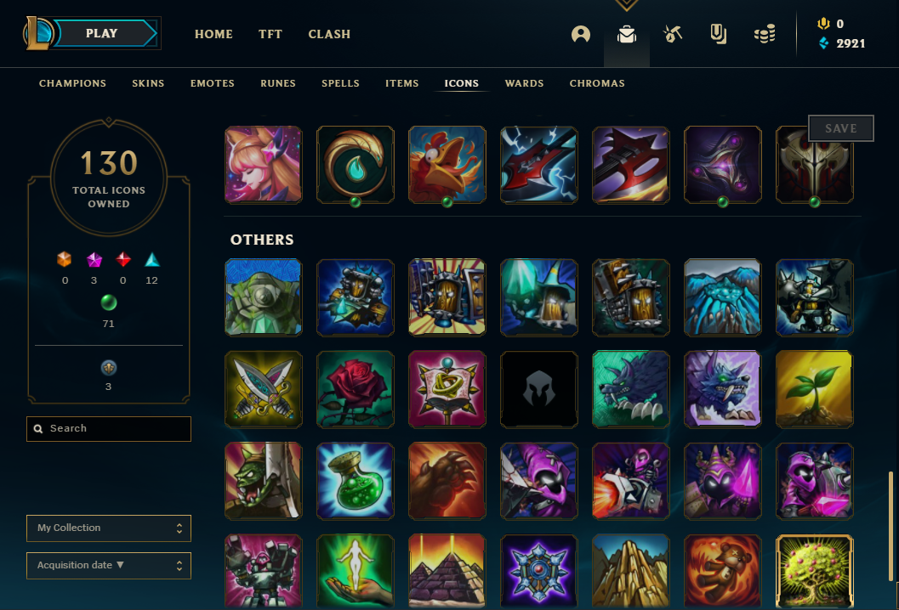The width and height of the screenshot is (899, 610).
Task: Go to the TFT menu item
Action: click(270, 34)
